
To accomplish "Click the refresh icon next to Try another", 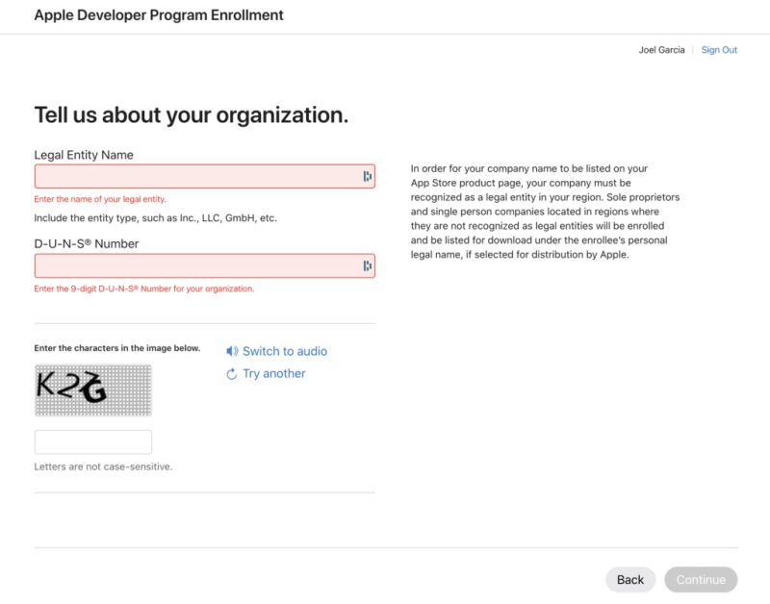I will click(x=230, y=373).
